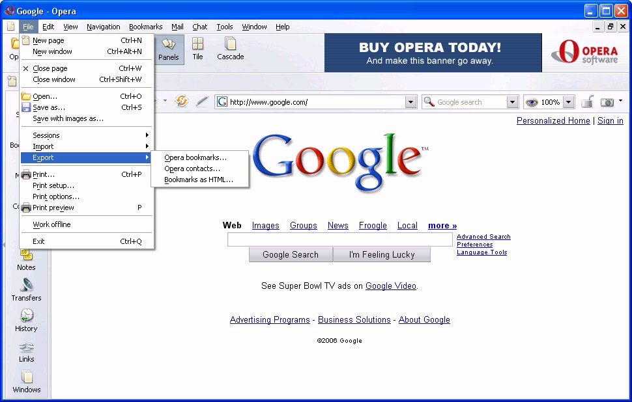The width and height of the screenshot is (632, 402).
Task: Expand the address bar URL dropdown
Action: click(410, 102)
